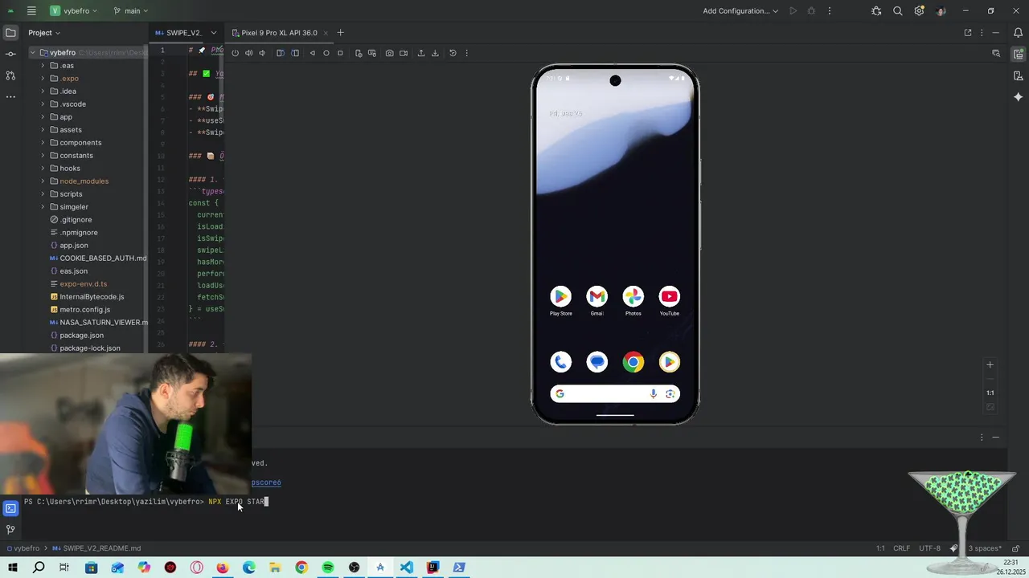Click the emulator power button
This screenshot has height=578, width=1029.
(235, 53)
